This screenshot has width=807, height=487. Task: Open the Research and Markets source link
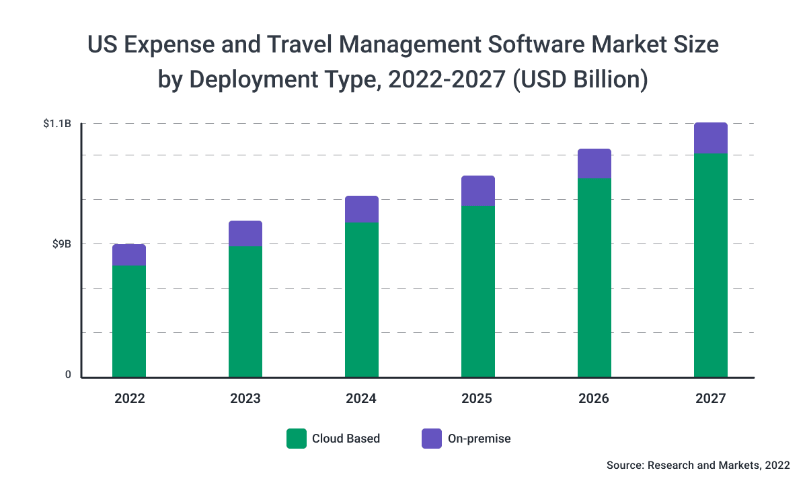(x=698, y=465)
